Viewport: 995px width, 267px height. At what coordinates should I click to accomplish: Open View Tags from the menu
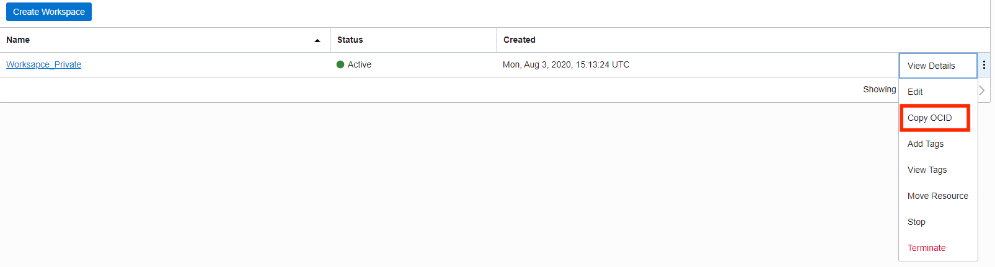click(x=927, y=170)
